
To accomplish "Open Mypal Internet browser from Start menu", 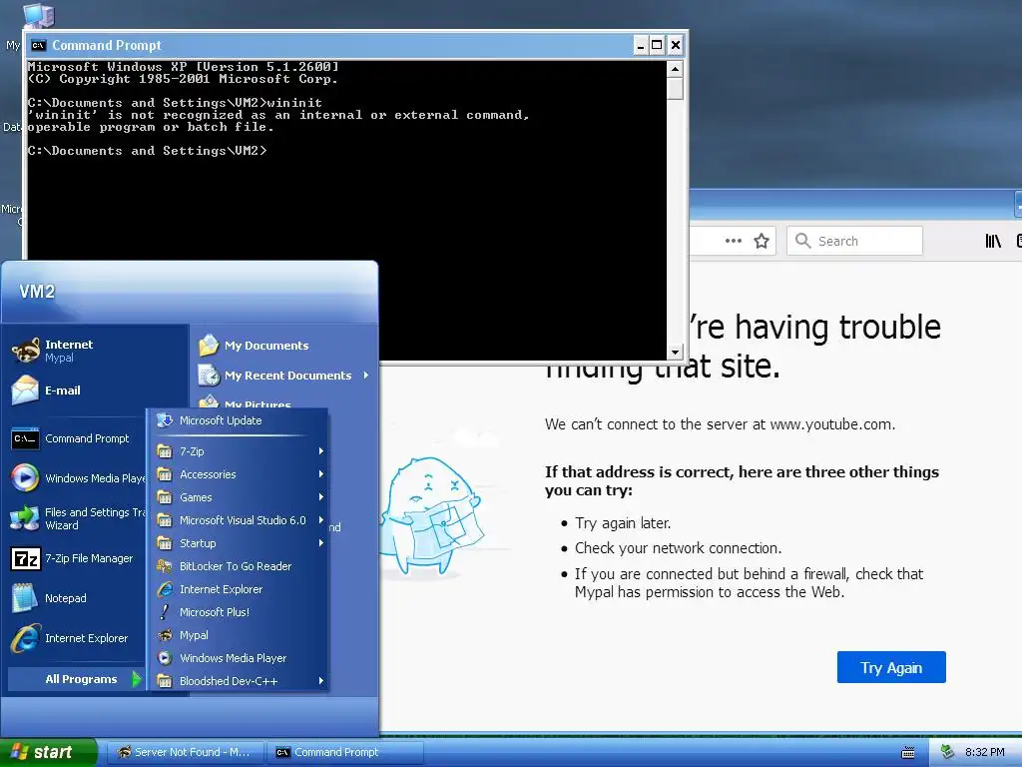I will pos(69,351).
